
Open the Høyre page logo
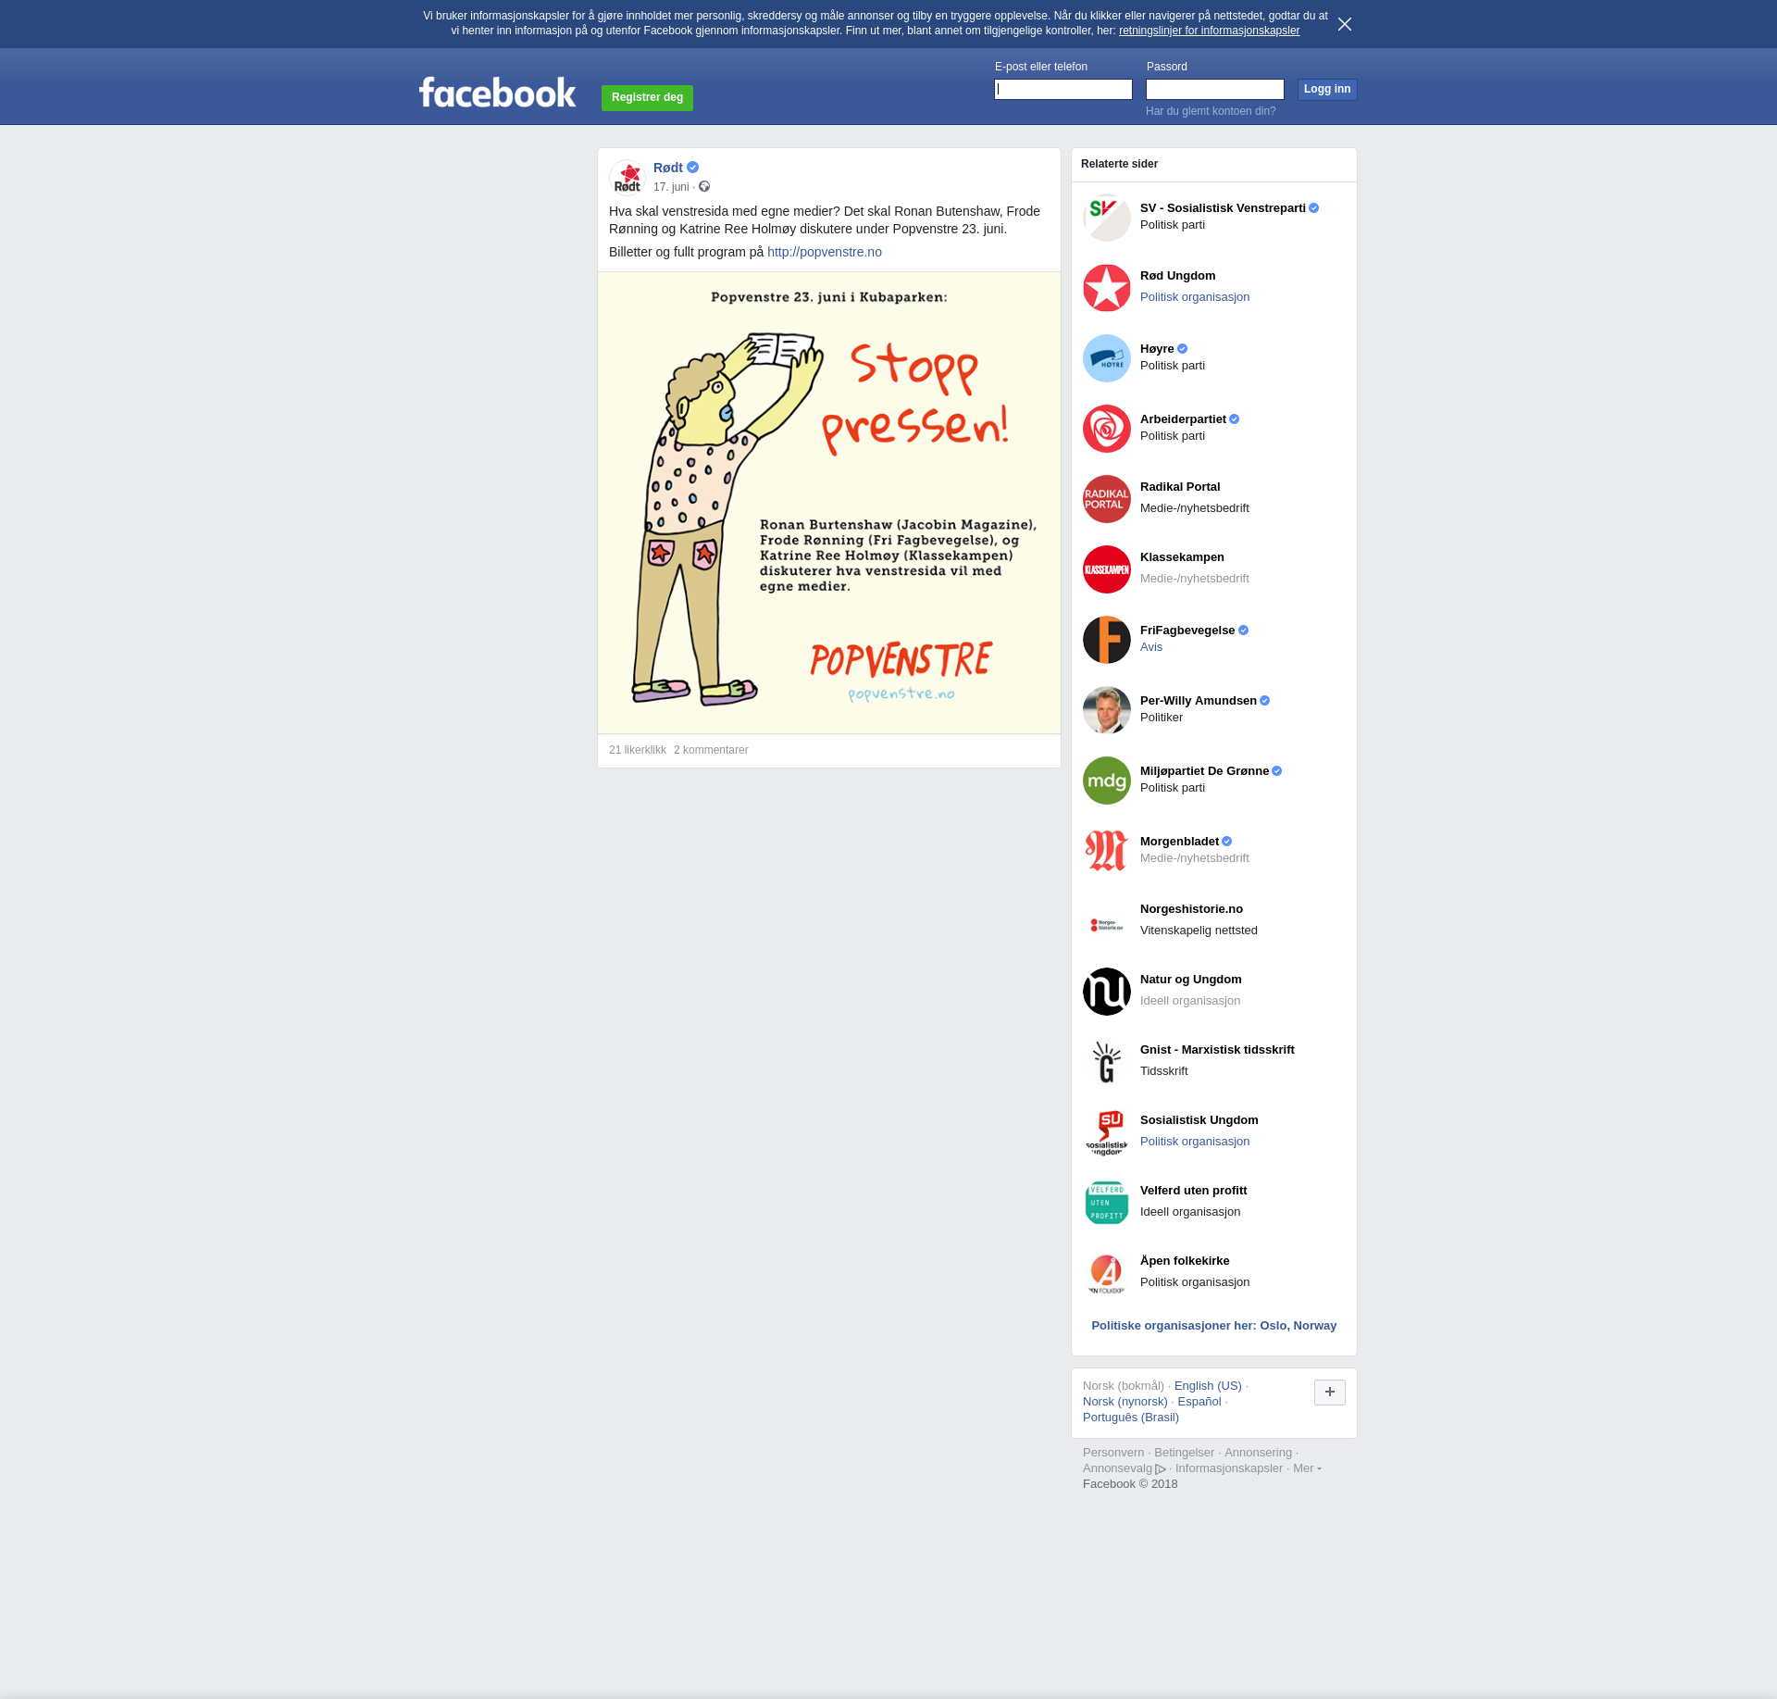(x=1107, y=358)
